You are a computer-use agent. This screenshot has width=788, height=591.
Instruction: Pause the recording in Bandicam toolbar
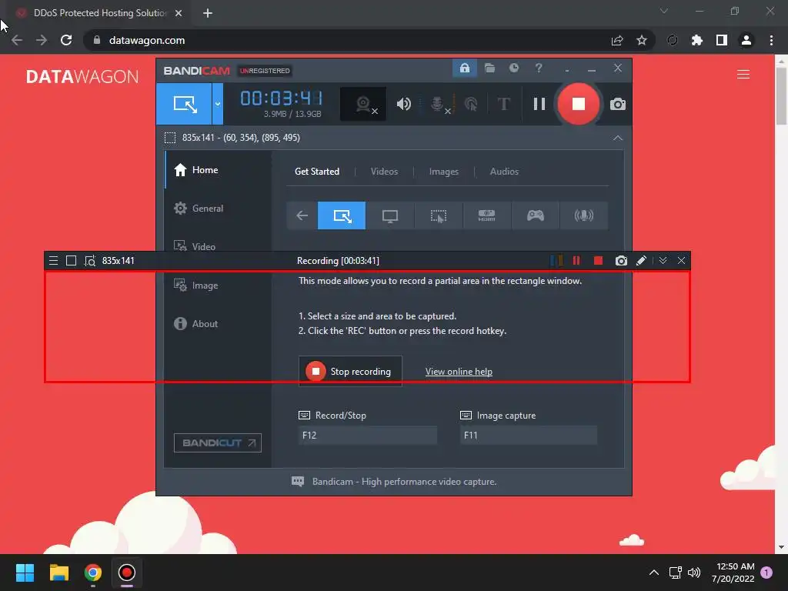click(539, 104)
